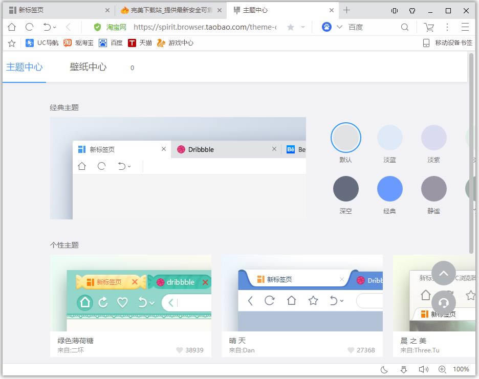Open the 天猫 bookmark link
Viewport: 479px width, 379px height.
pos(140,43)
